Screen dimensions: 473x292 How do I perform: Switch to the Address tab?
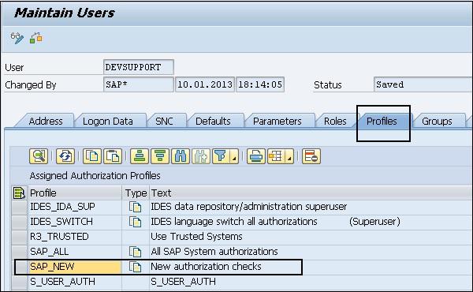tap(46, 121)
